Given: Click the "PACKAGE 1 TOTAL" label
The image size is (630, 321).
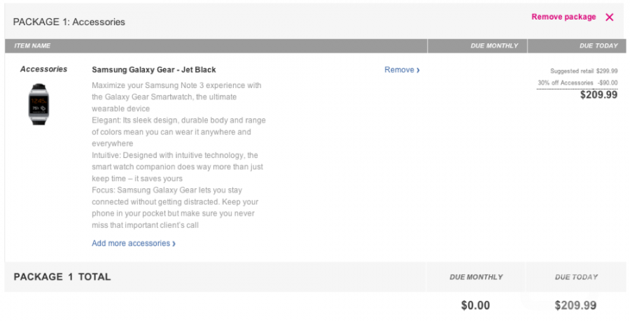Looking at the screenshot, I should coord(62,277).
